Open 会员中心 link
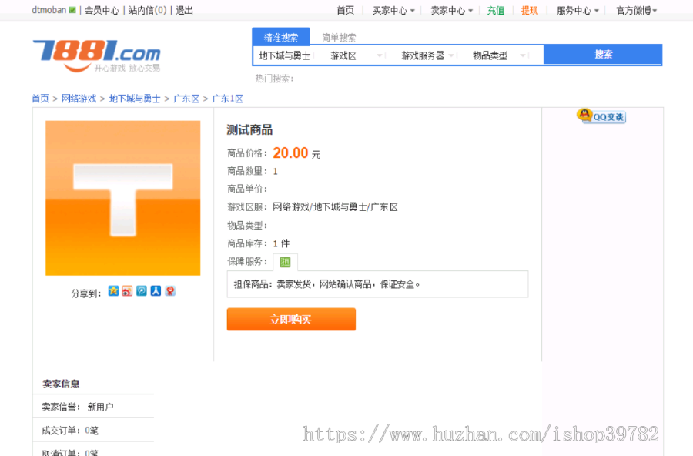The image size is (693, 456). coord(102,11)
